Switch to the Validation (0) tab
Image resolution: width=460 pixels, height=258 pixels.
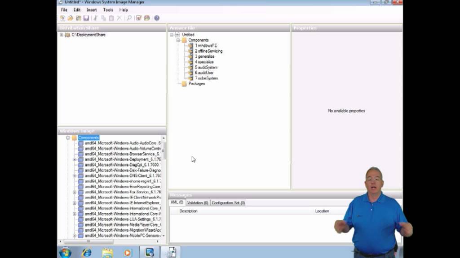[x=198, y=203]
